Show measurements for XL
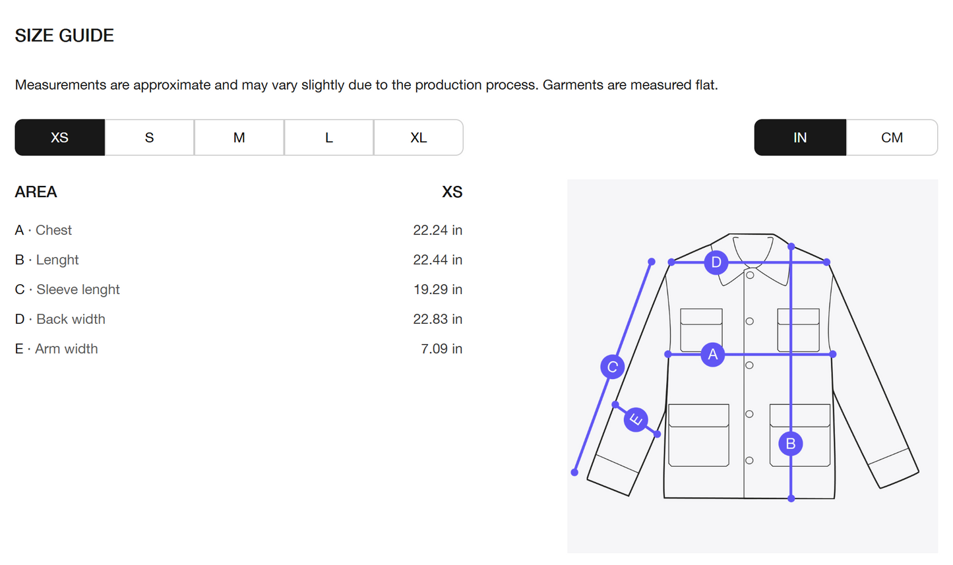Image resolution: width=953 pixels, height=565 pixels. (418, 137)
